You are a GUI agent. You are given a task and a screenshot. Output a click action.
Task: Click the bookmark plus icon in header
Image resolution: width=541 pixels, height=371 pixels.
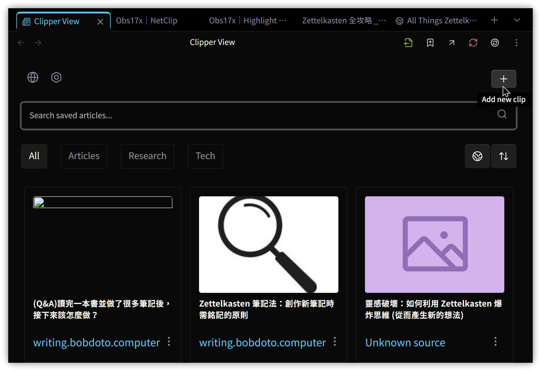coord(430,43)
